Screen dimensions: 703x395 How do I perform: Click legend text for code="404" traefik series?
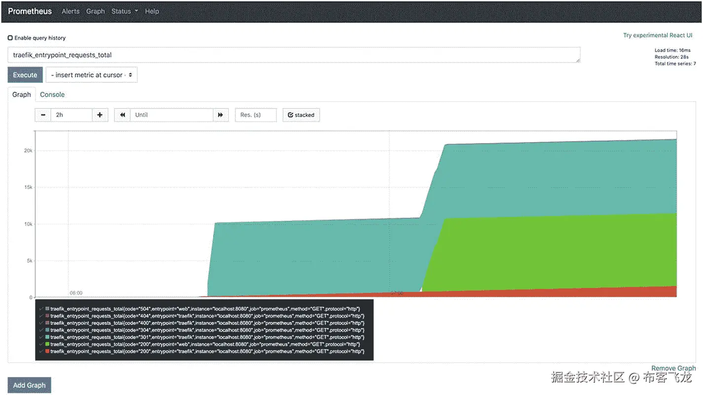pos(207,316)
